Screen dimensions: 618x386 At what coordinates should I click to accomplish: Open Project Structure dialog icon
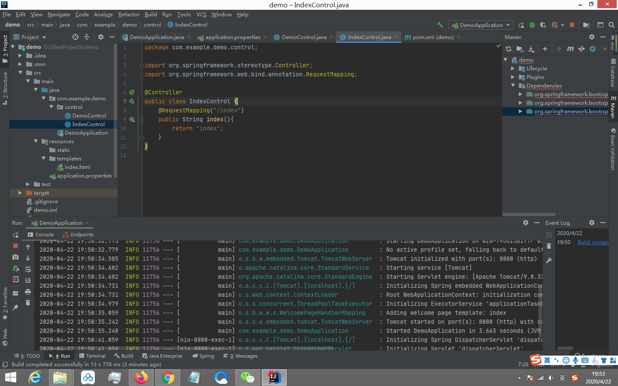[586, 25]
